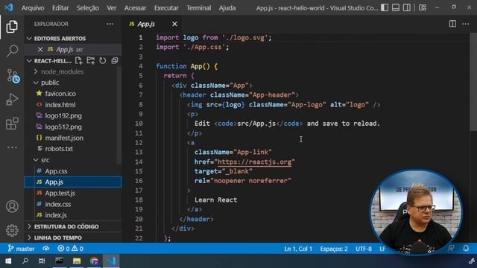This screenshot has width=477, height=268.
Task: Open the Source Control view
Action: pos(13,75)
